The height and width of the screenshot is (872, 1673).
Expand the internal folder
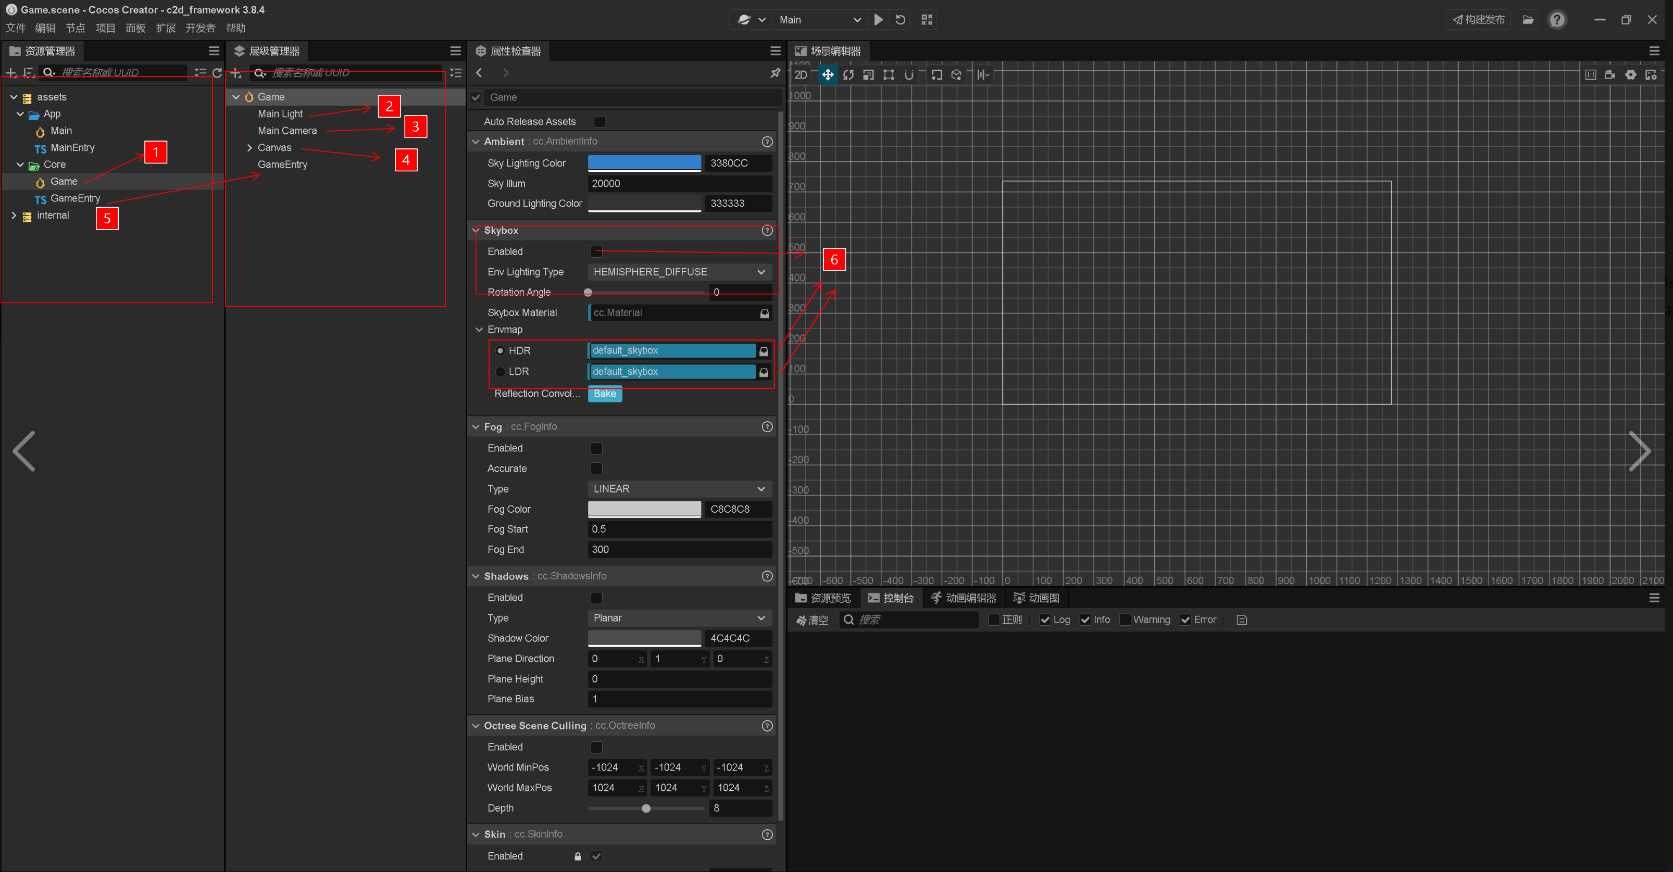coord(14,215)
